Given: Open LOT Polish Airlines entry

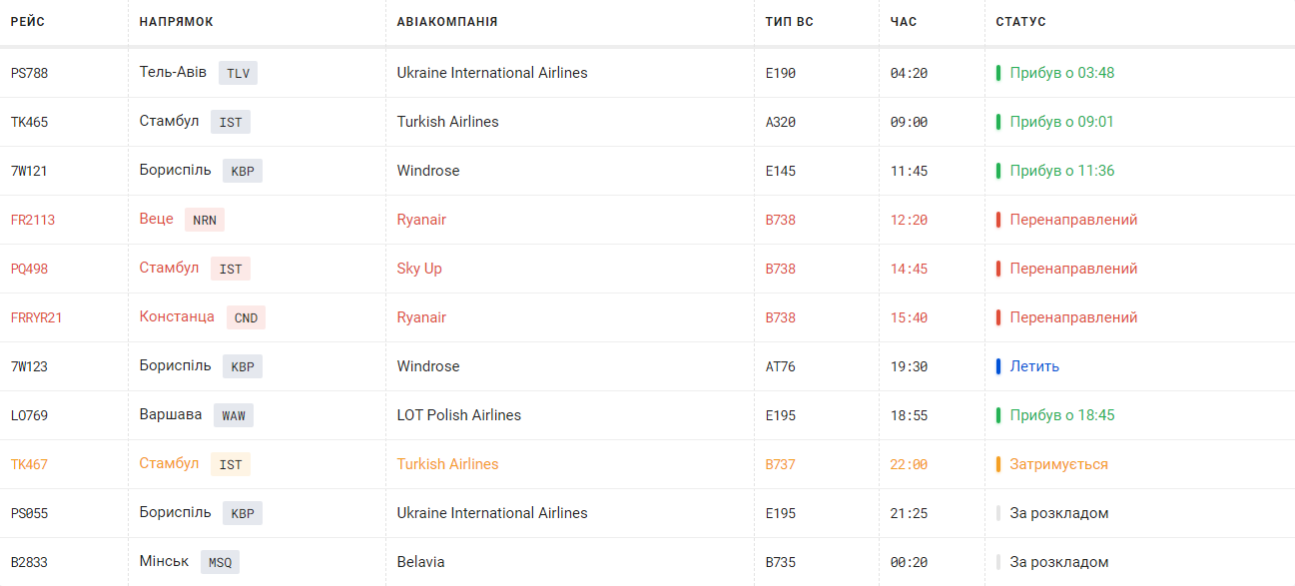Looking at the screenshot, I should 459,415.
